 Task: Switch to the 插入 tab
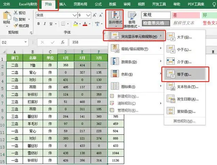pyautogui.click(x=63, y=4)
